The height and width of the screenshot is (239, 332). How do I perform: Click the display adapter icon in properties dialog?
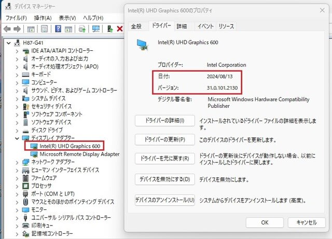point(143,45)
